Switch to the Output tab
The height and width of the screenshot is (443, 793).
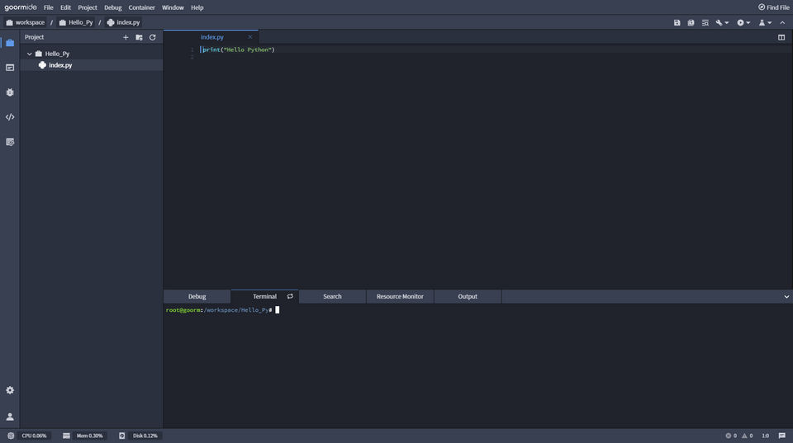pyautogui.click(x=468, y=296)
